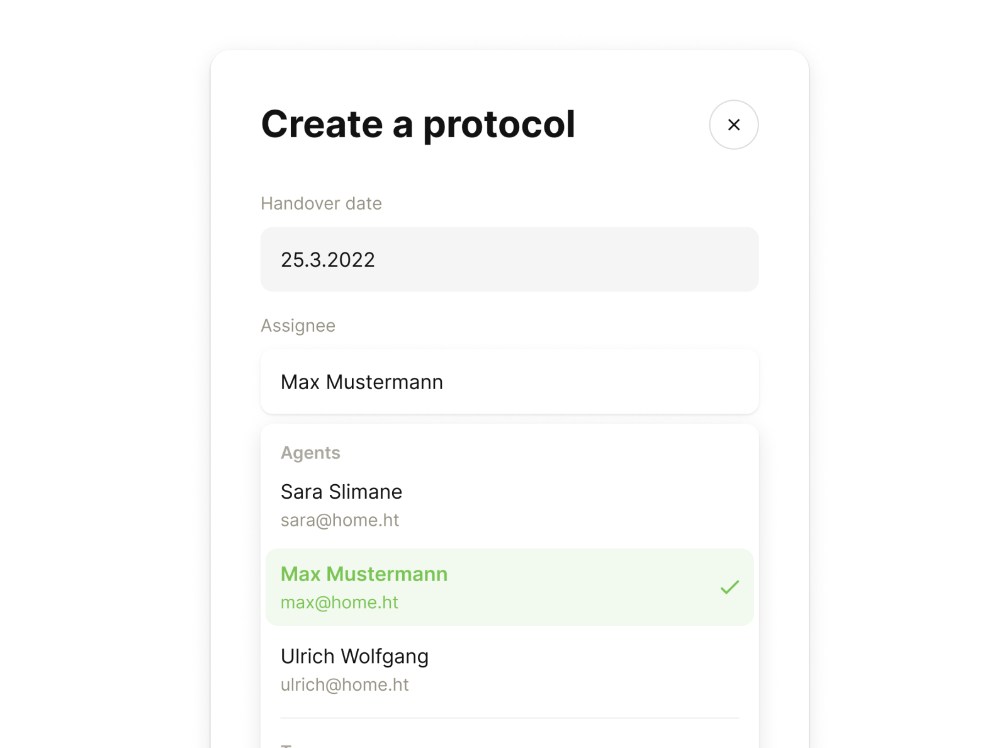997x748 pixels.
Task: Click the "Handover date" field label
Action: 321,204
